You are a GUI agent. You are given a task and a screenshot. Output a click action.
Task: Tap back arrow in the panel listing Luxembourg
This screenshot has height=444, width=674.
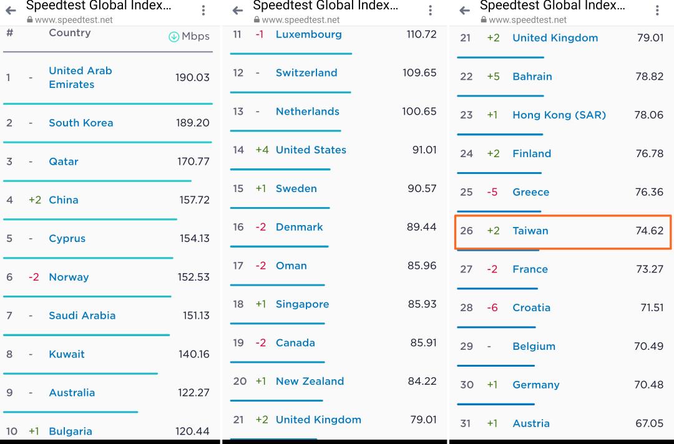coord(237,11)
